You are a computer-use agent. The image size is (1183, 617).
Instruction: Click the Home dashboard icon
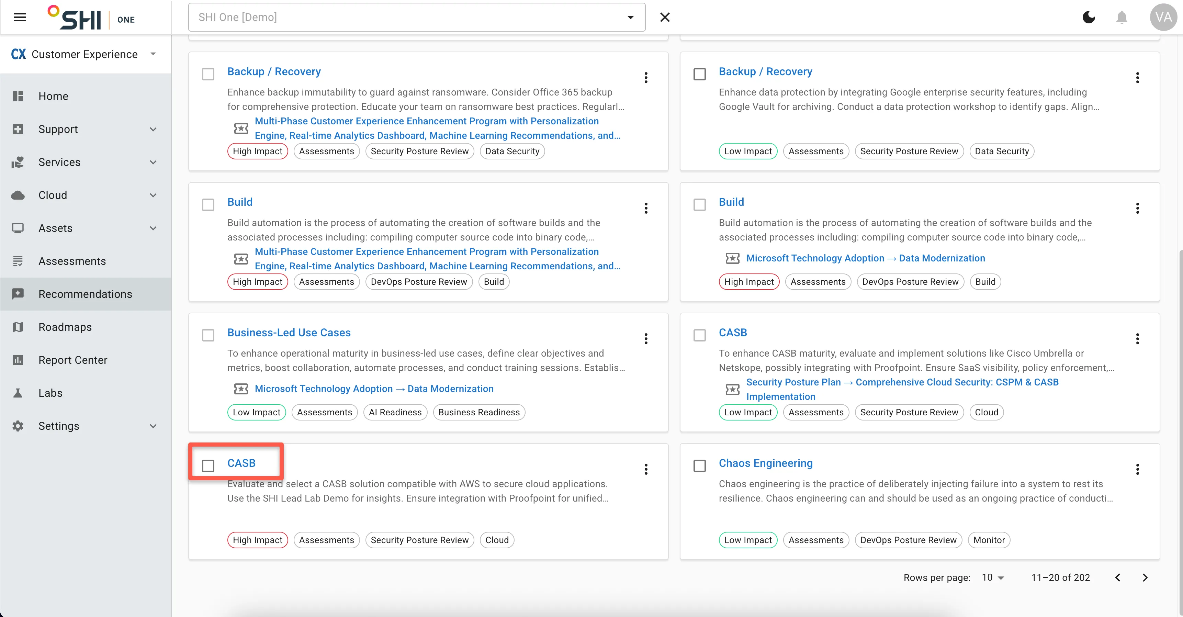pyautogui.click(x=18, y=96)
